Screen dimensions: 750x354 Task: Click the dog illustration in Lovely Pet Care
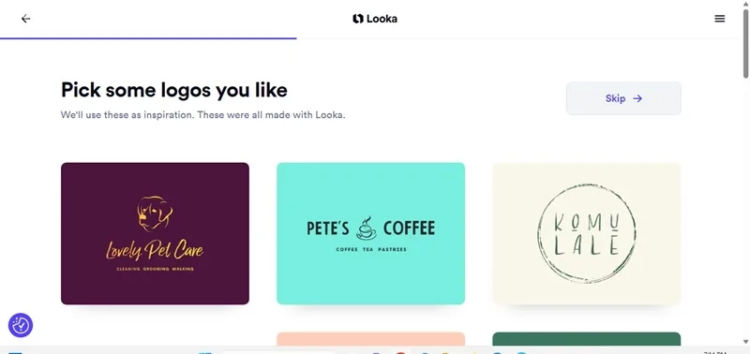(155, 214)
